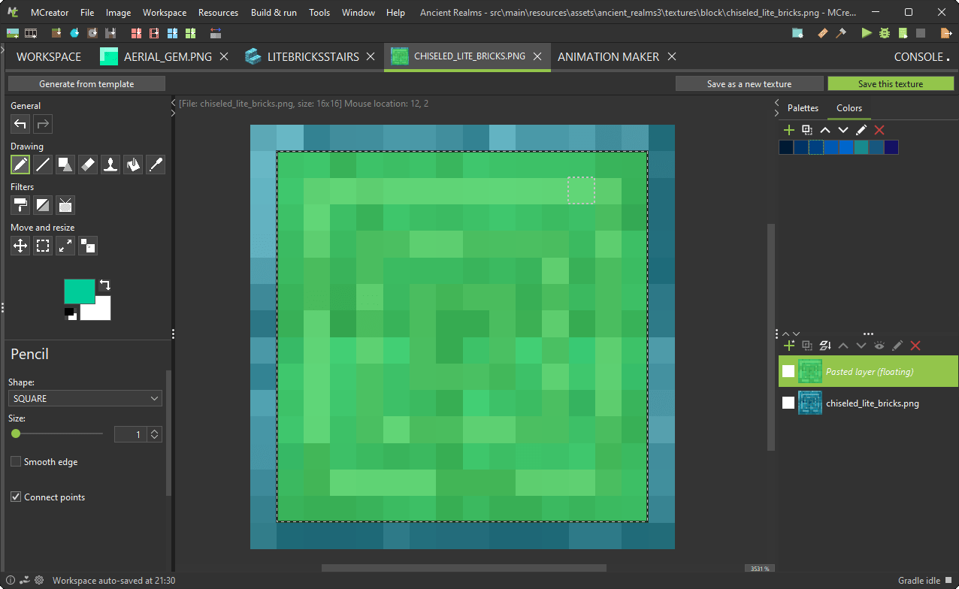Toggle visibility of Pasted layer (floating)
959x589 pixels.
[788, 371]
